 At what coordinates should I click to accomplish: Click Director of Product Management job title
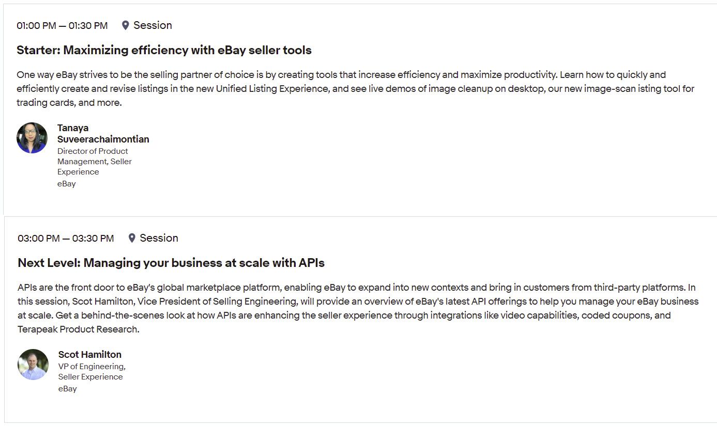pyautogui.click(x=95, y=161)
